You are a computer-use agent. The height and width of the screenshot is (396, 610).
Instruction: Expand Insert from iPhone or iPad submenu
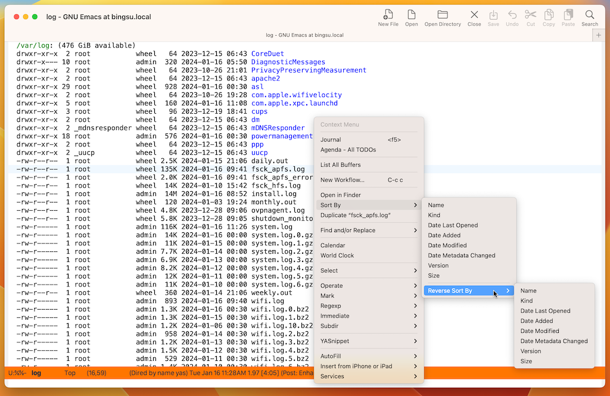(x=368, y=366)
